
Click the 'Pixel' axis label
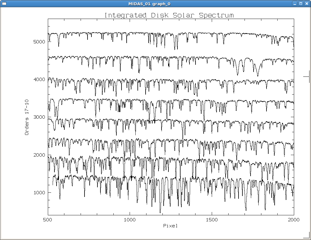pyautogui.click(x=171, y=226)
